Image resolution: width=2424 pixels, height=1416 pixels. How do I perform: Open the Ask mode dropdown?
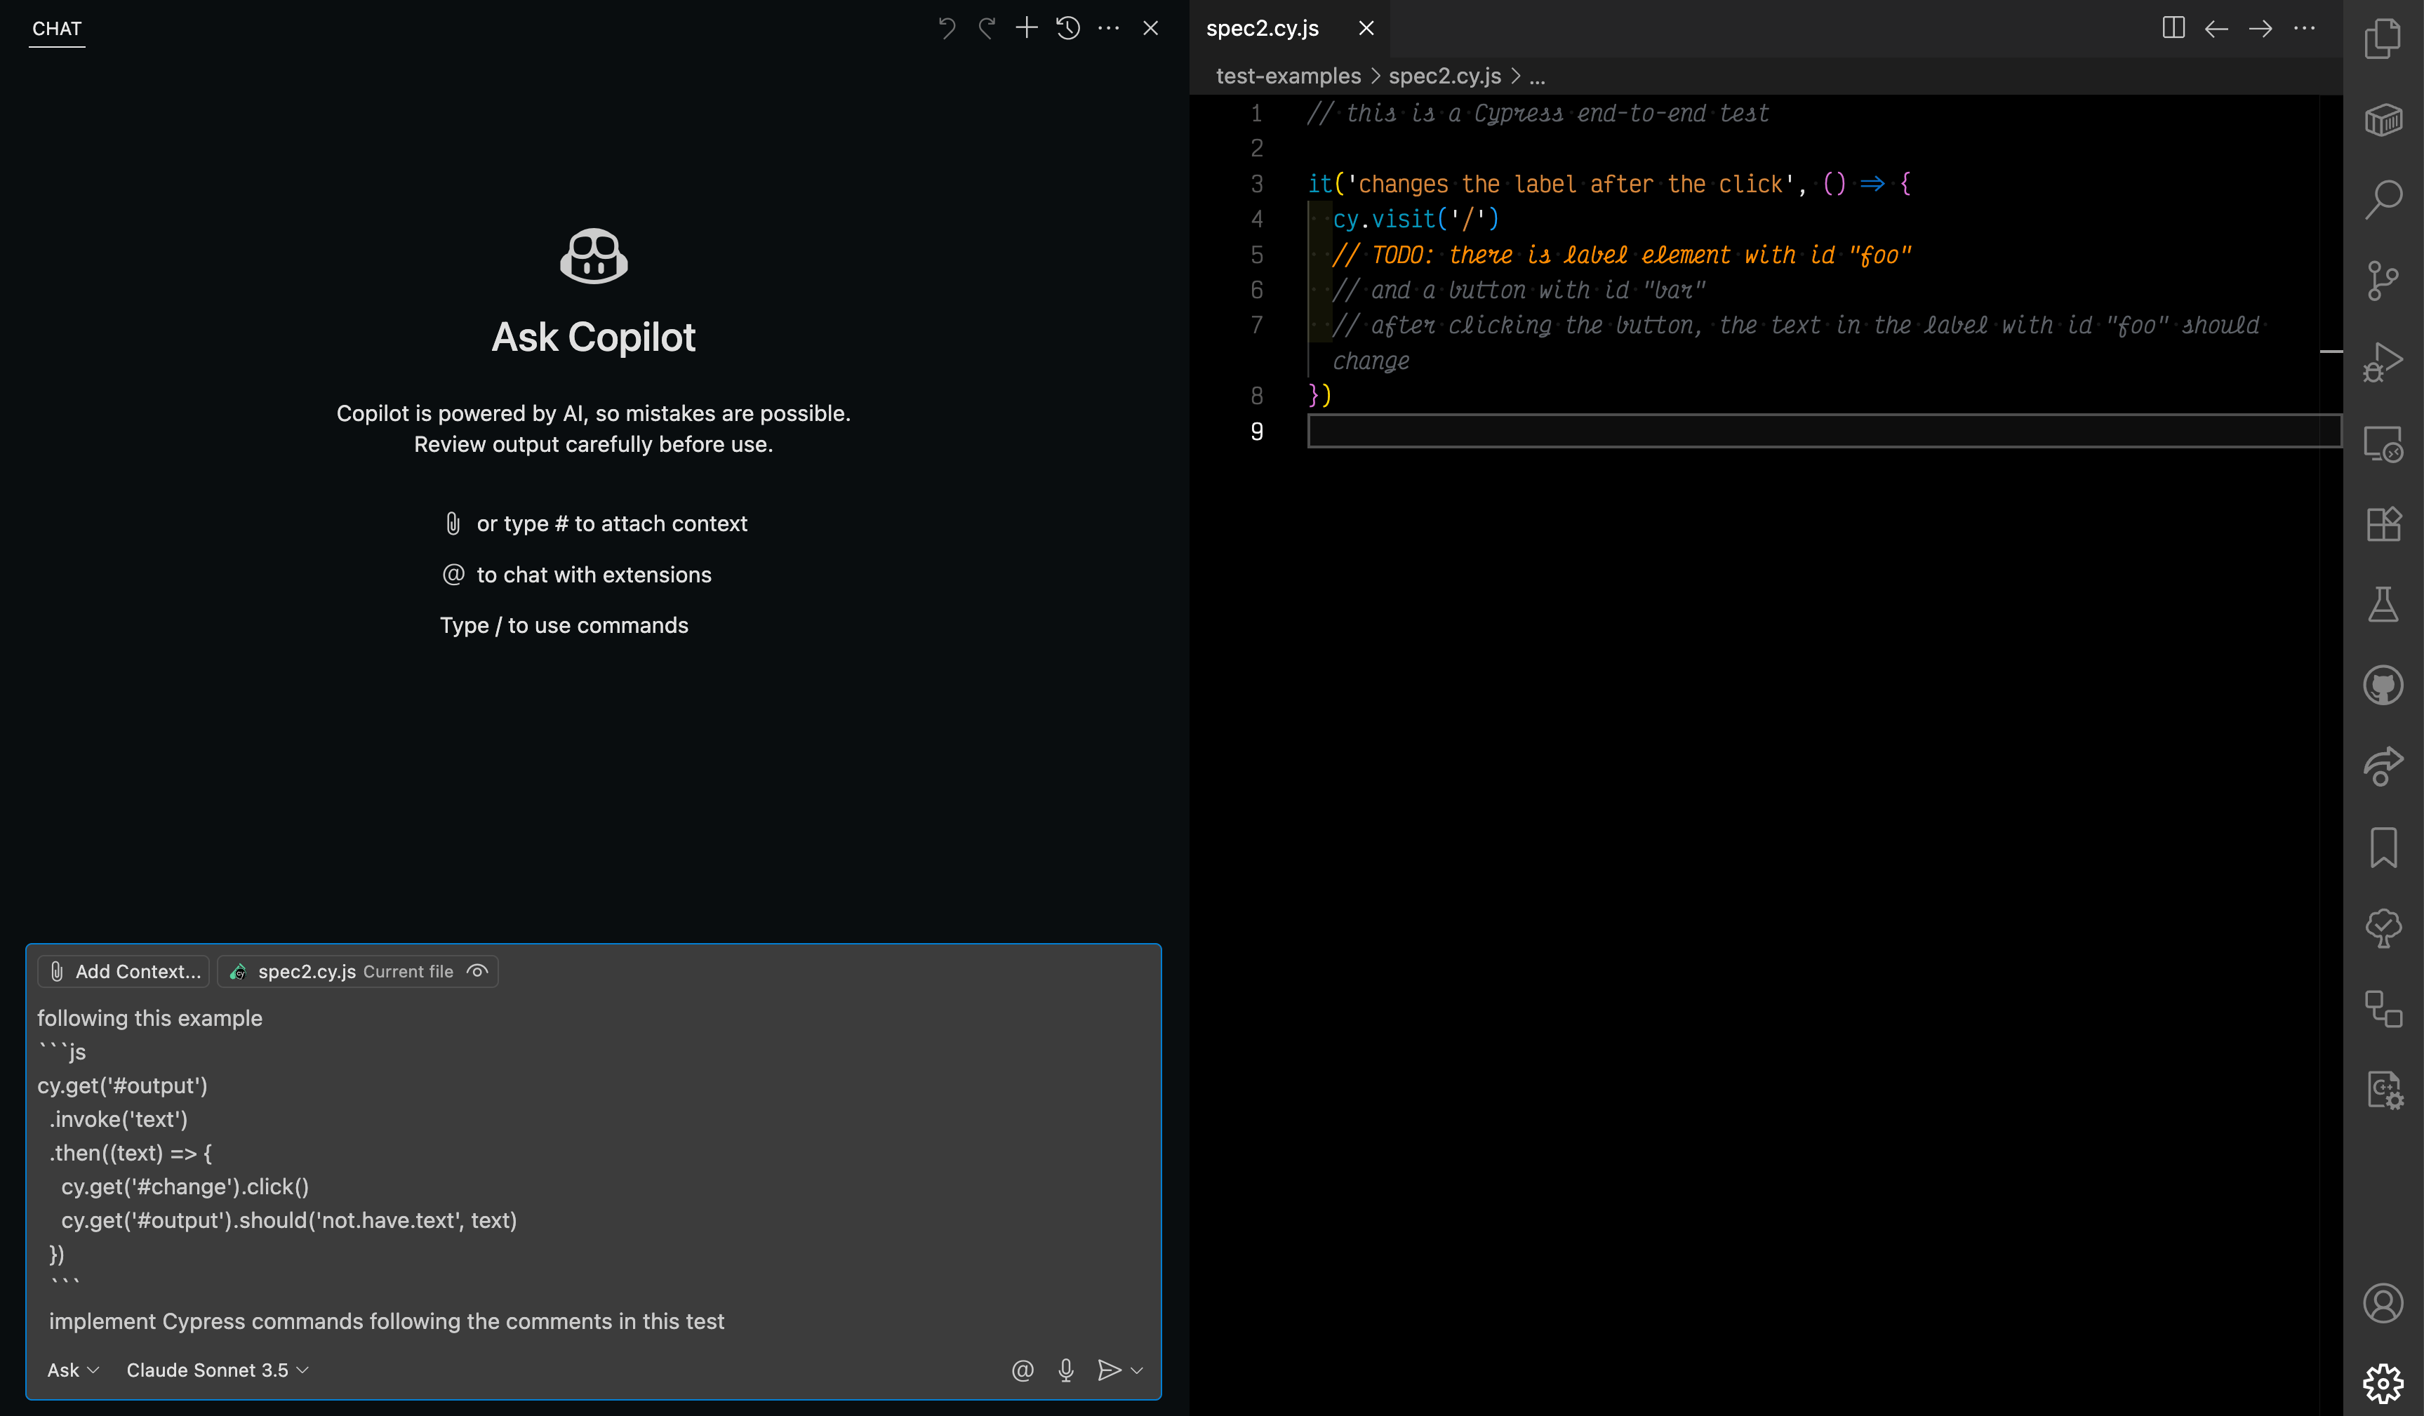(x=73, y=1370)
